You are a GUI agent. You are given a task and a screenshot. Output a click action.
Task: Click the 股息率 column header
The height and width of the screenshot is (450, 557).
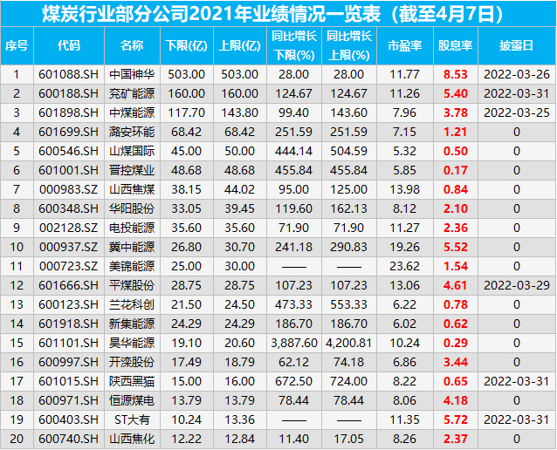[x=455, y=45]
